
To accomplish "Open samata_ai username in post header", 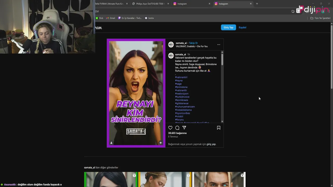I will pos(181,43).
